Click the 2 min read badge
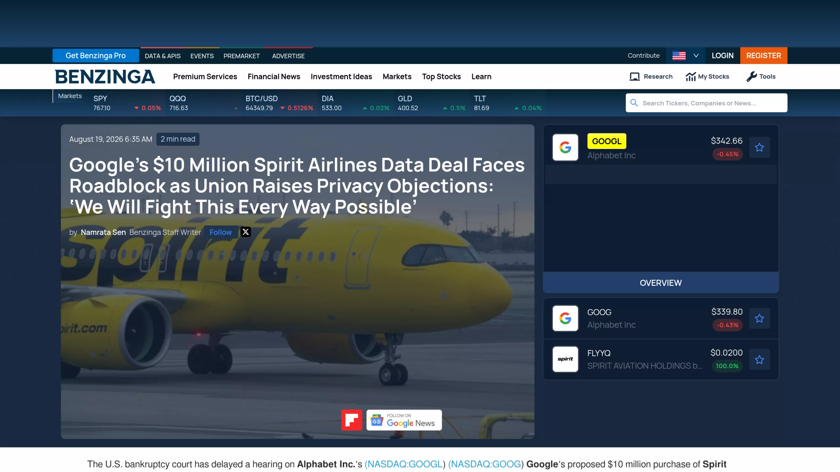The width and height of the screenshot is (840, 472). click(x=178, y=139)
